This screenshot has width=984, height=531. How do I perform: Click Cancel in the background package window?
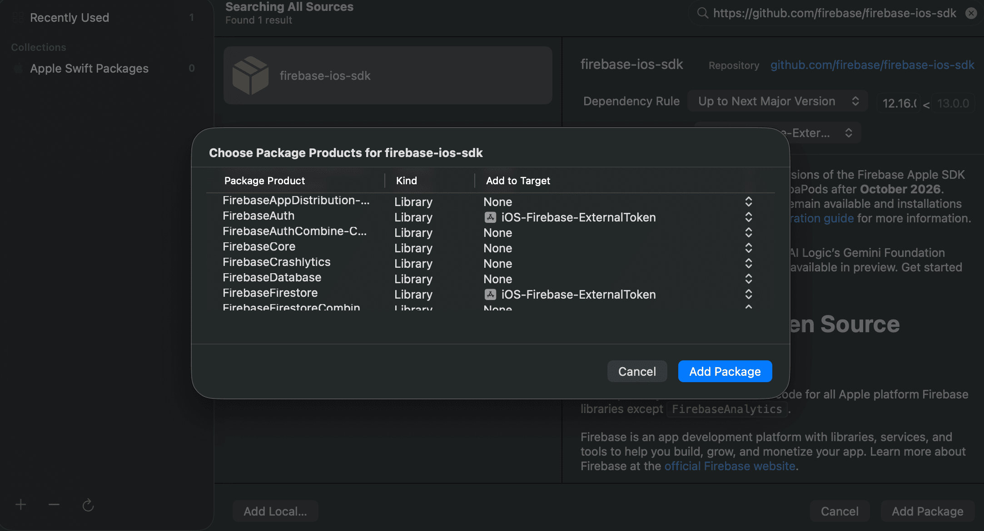tap(840, 511)
